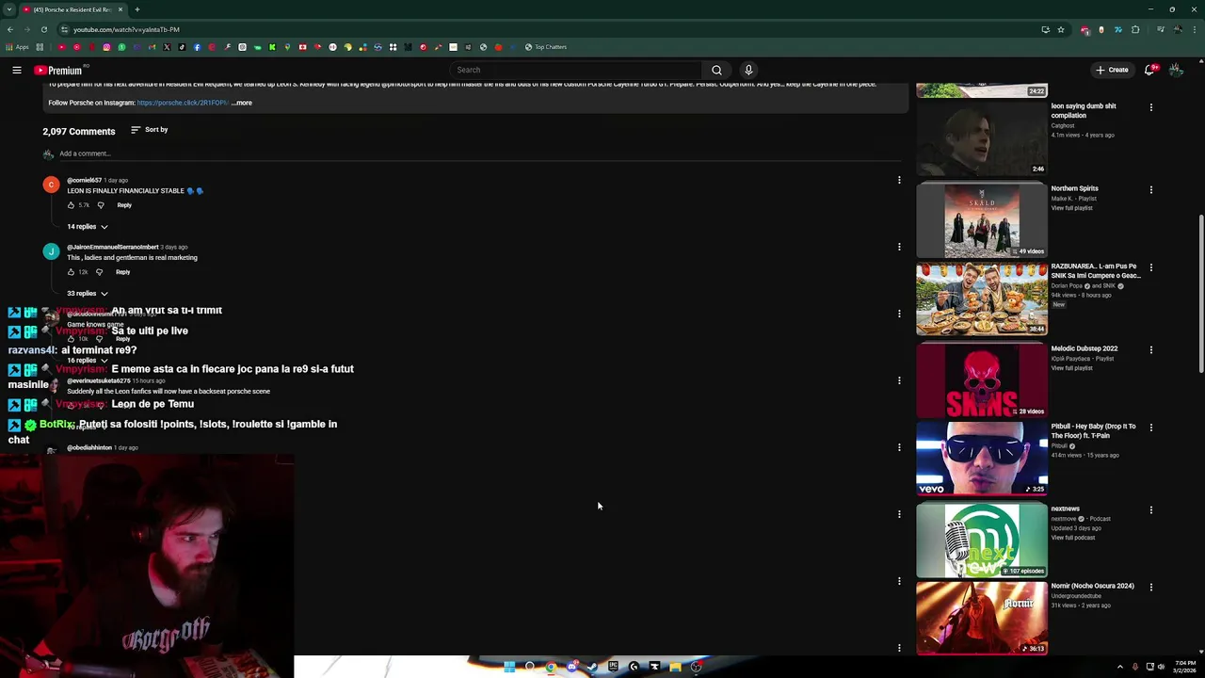Viewport: 1205px width, 678px height.
Task: Open commenter @comiel657 channel name
Action: [84, 180]
